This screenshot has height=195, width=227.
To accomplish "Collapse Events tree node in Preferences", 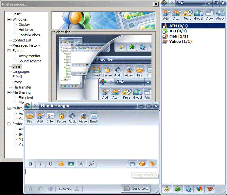I will coord(9,51).
